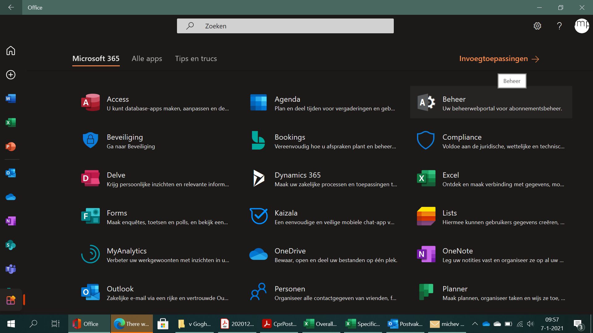Go back with the arrow button
Screen dimensions: 593x333
pos(11,7)
